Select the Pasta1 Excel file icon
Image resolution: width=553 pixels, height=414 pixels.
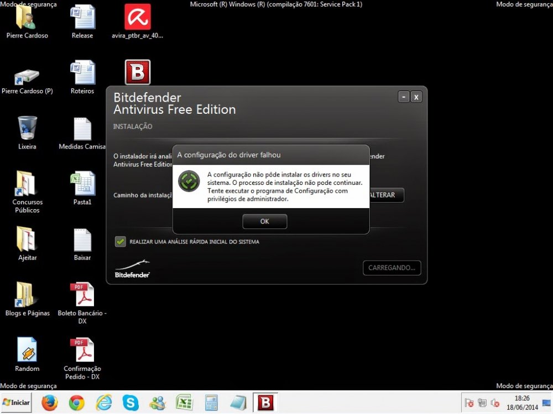(x=82, y=188)
